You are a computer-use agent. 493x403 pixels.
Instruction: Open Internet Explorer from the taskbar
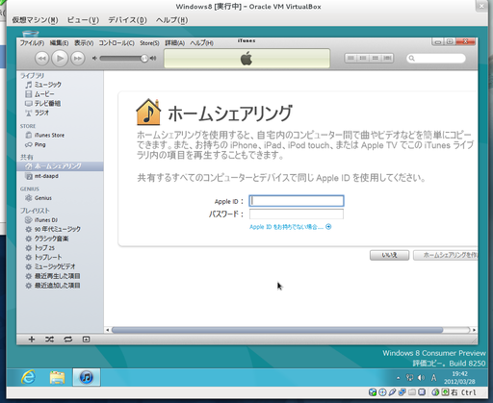pos(28,377)
